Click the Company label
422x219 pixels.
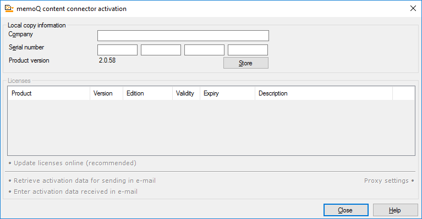[x=21, y=35]
